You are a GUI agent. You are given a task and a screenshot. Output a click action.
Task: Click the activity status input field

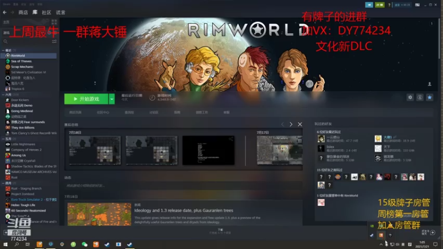point(183,186)
